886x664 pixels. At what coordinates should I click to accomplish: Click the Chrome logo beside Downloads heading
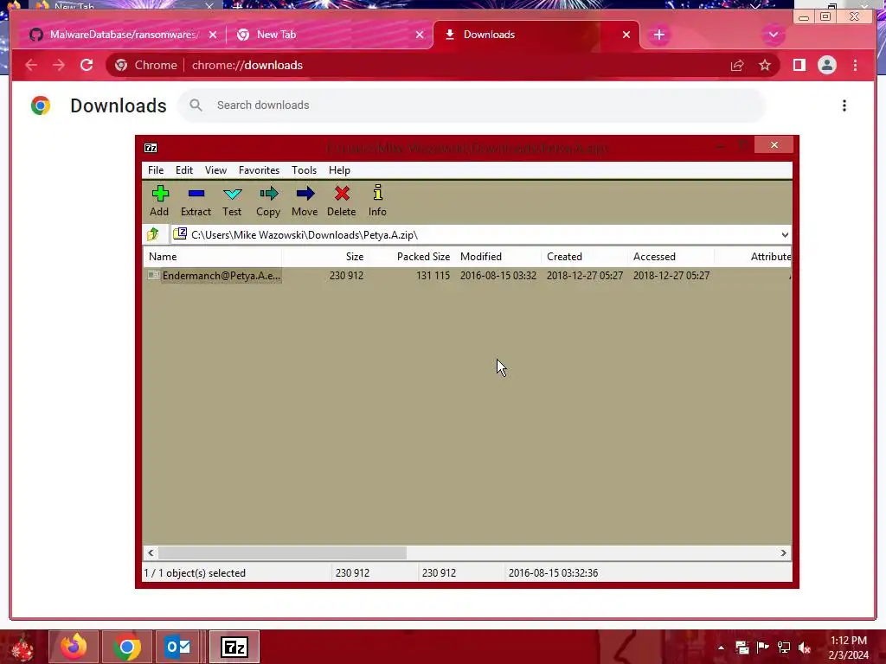[x=41, y=105]
